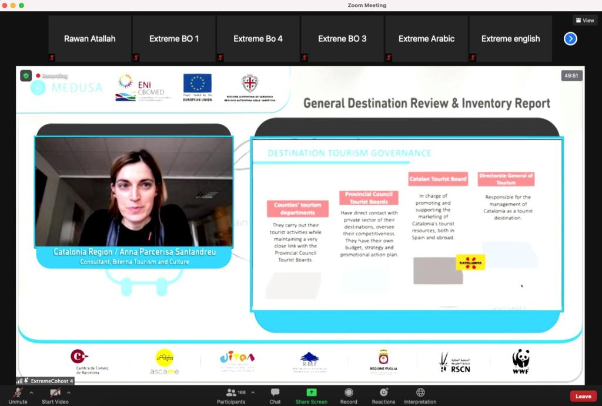Viewport: 602px width, 406px height.
Task: Expand video options arrow beside Start Video
Action: tap(69, 393)
